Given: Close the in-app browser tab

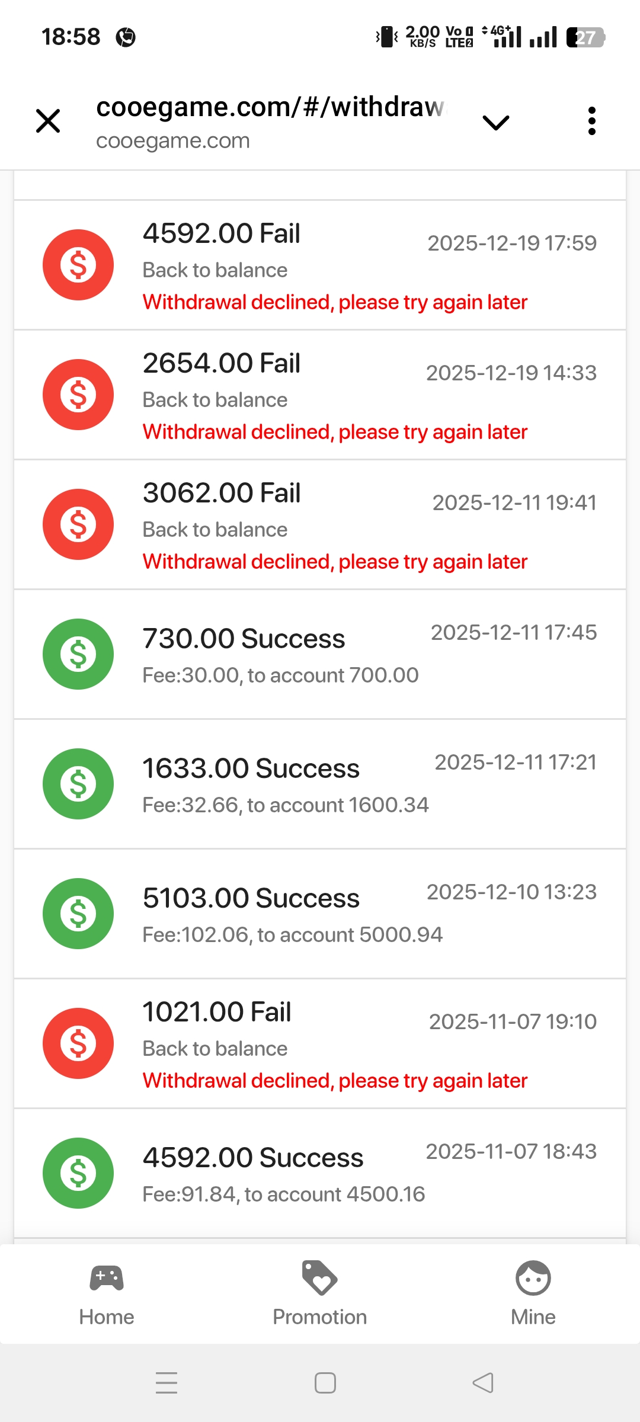Looking at the screenshot, I should [x=48, y=121].
